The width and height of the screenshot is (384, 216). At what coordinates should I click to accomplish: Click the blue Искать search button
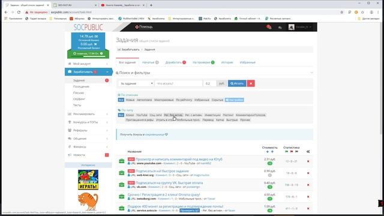pyautogui.click(x=237, y=83)
